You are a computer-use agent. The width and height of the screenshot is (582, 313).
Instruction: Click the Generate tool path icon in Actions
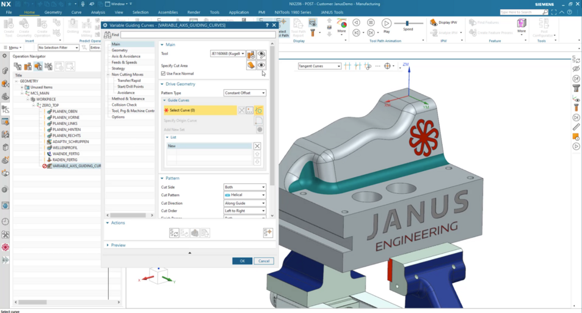tap(174, 233)
